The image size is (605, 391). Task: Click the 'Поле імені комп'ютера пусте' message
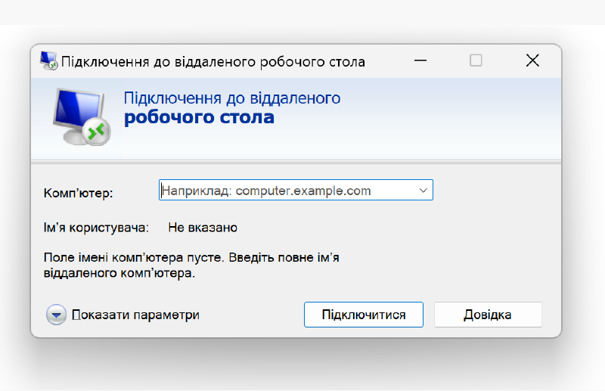point(191,265)
